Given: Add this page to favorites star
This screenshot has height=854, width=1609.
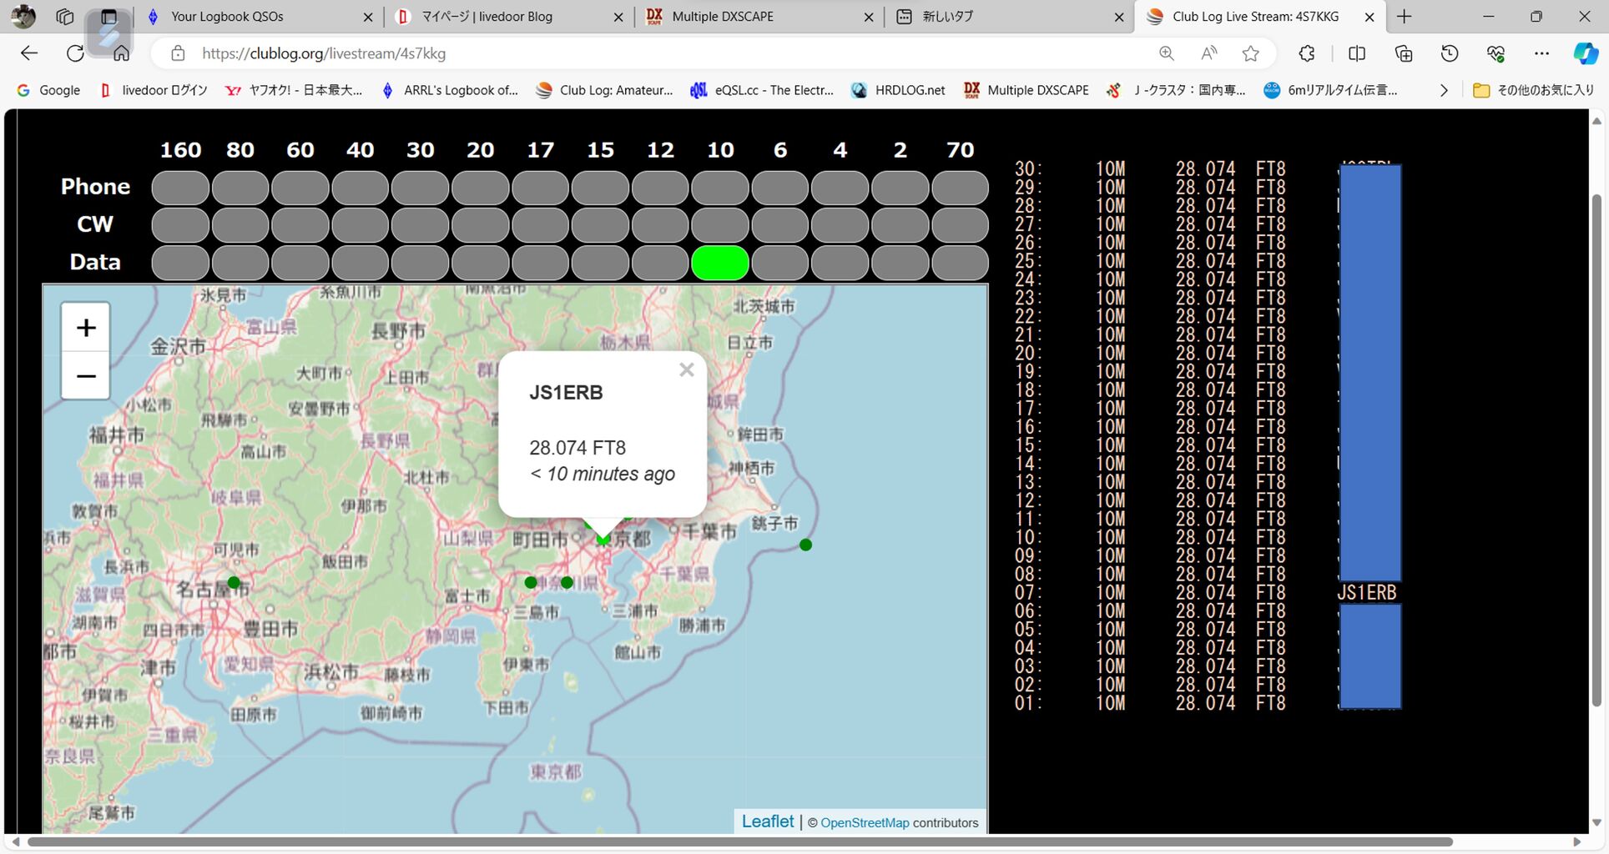Looking at the screenshot, I should click(x=1250, y=53).
